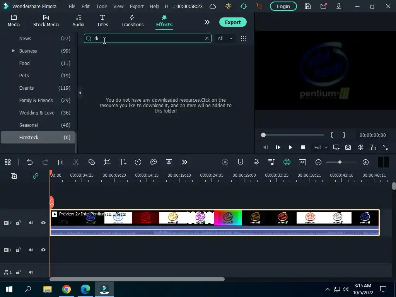Click the Export button
Screen dimensions: 396x297
click(x=233, y=22)
